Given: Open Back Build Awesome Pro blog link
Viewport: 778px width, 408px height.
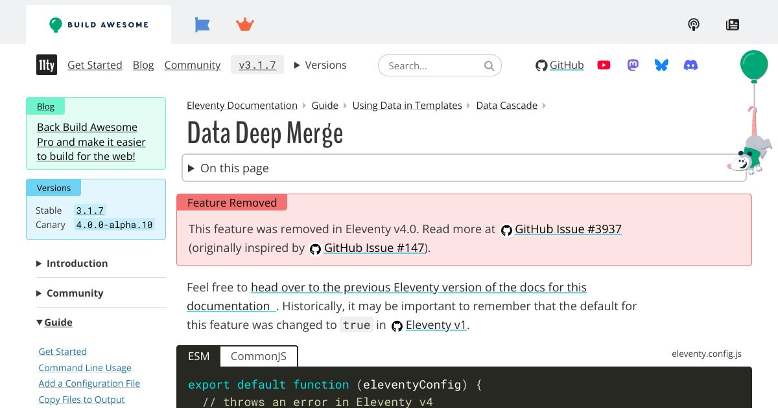Looking at the screenshot, I should (x=91, y=142).
